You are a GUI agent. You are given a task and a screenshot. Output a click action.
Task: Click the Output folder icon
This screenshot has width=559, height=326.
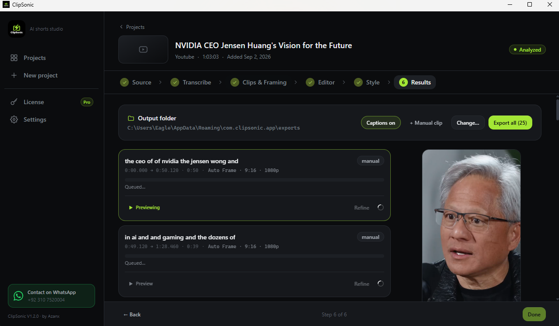click(131, 119)
